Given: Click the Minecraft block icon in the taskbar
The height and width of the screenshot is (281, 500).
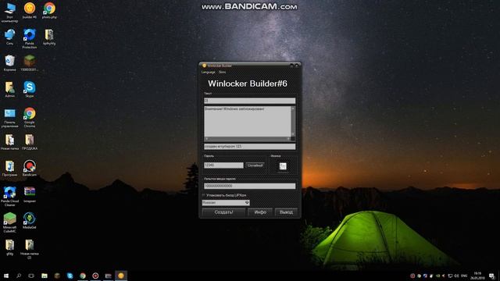Looking at the screenshot, I should (57, 276).
